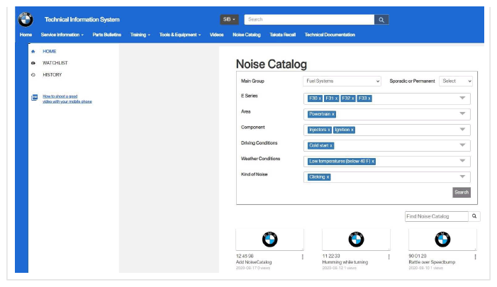Open the SIB selector in header
The image size is (497, 287).
coord(230,20)
